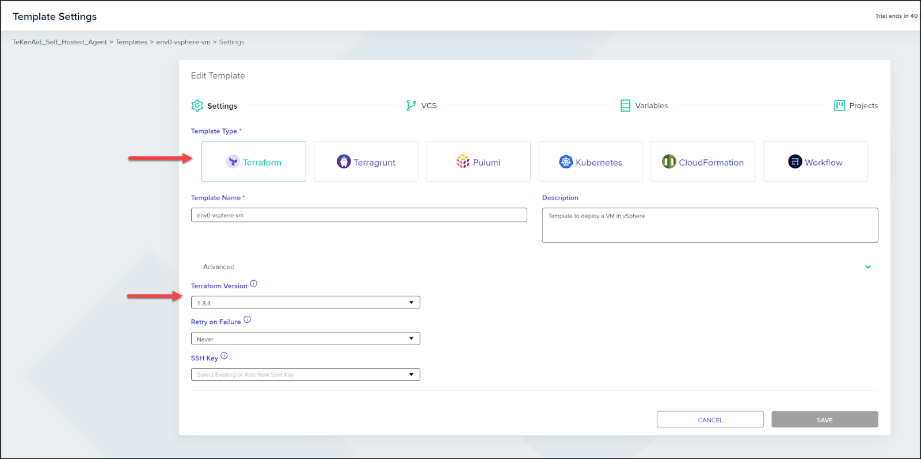Click the Trial ends notice
The height and width of the screenshot is (459, 921).
pos(897,16)
